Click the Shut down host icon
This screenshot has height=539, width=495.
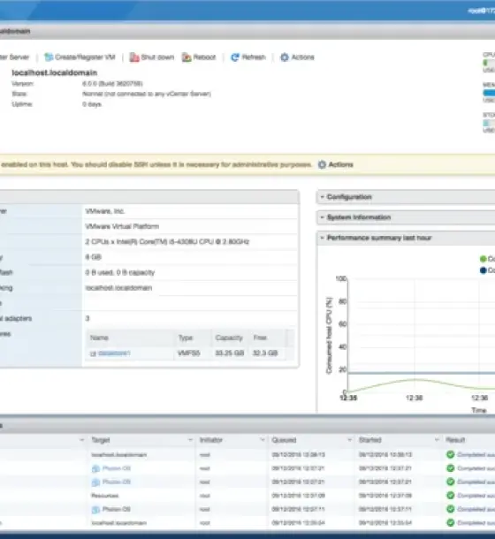133,57
